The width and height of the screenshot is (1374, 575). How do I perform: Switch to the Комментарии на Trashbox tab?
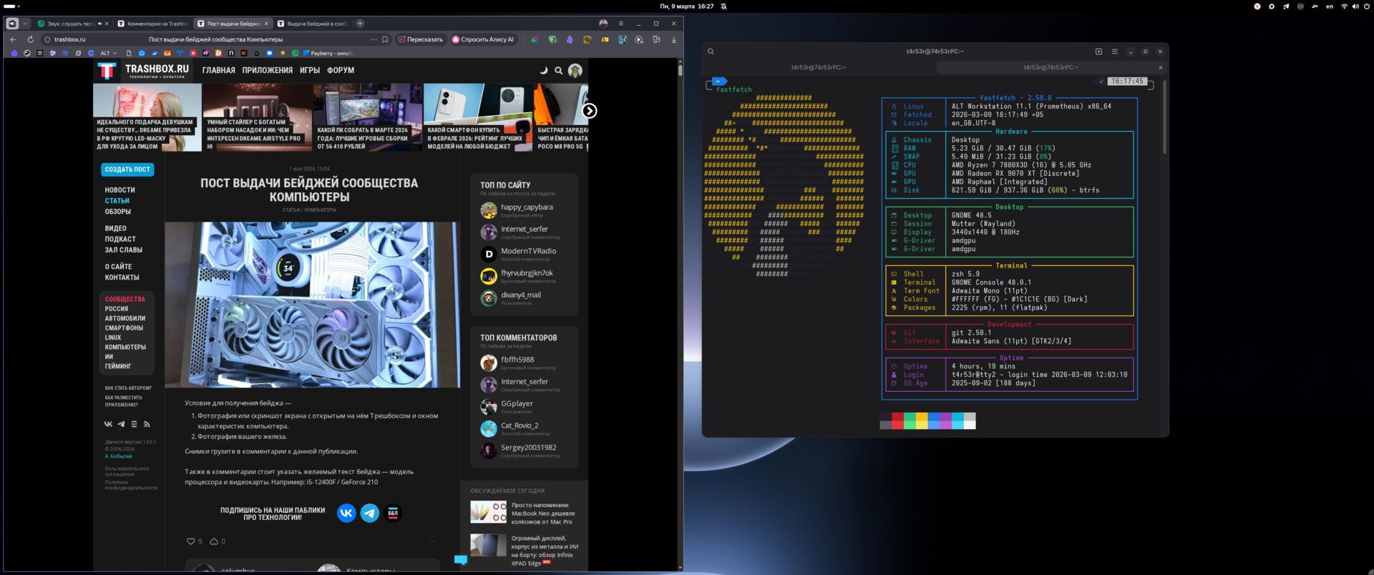154,24
